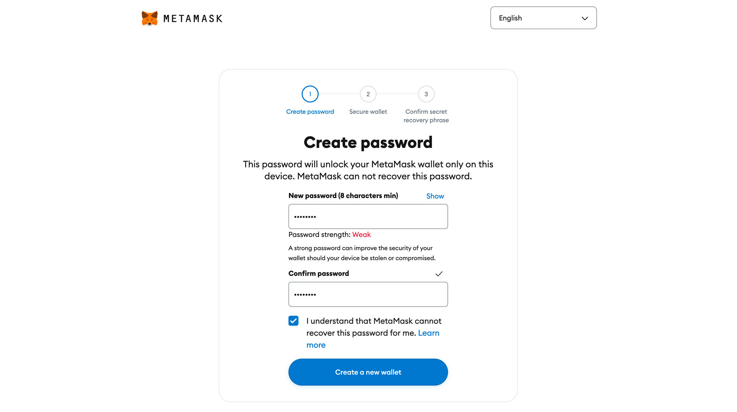The image size is (737, 412).
Task: Click the MetaMask fox logo icon
Action: coord(150,18)
